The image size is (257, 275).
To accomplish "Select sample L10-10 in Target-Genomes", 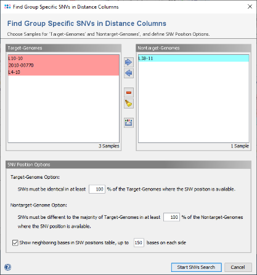I will [63, 59].
